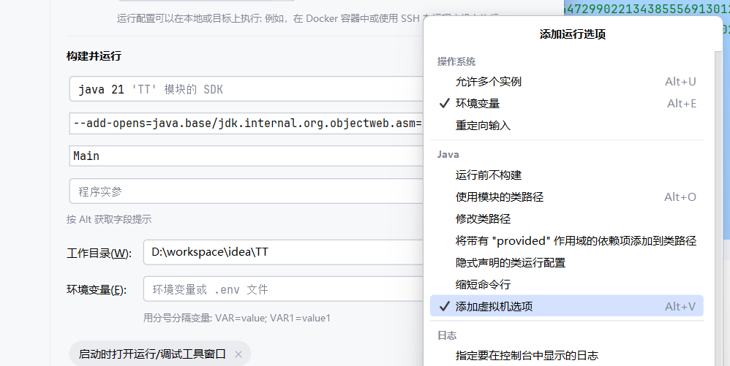Click the 工作目录 path field
This screenshot has width=730, height=366.
pos(284,252)
